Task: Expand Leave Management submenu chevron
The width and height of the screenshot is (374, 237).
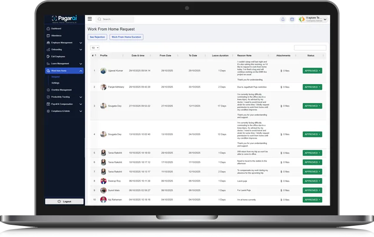Action: [x=81, y=64]
